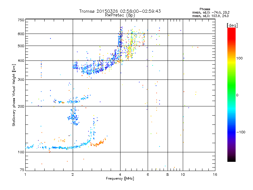Click the x-axis '10' tick label
Viewport: 253px width, 190px height.
(183, 174)
